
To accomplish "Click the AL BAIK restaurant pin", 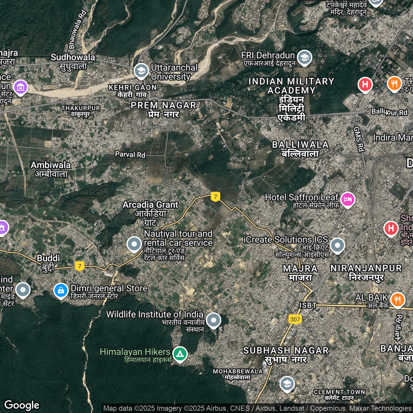I will (398, 300).
